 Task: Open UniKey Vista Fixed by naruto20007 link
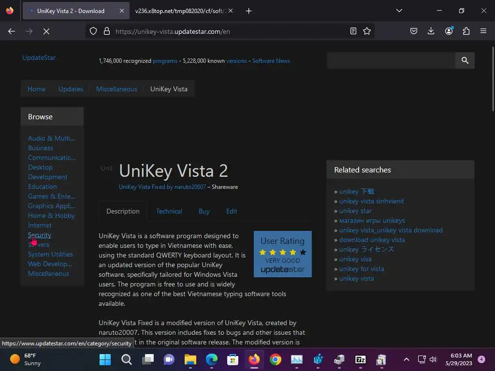(162, 187)
